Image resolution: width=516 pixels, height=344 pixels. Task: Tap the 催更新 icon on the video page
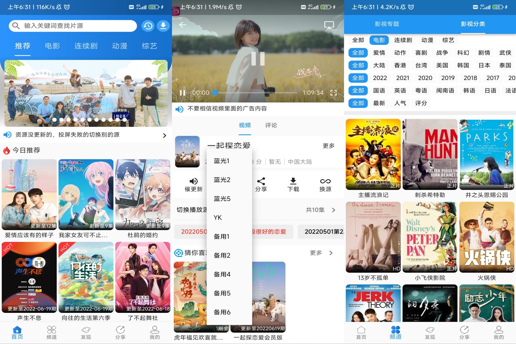coord(194,184)
